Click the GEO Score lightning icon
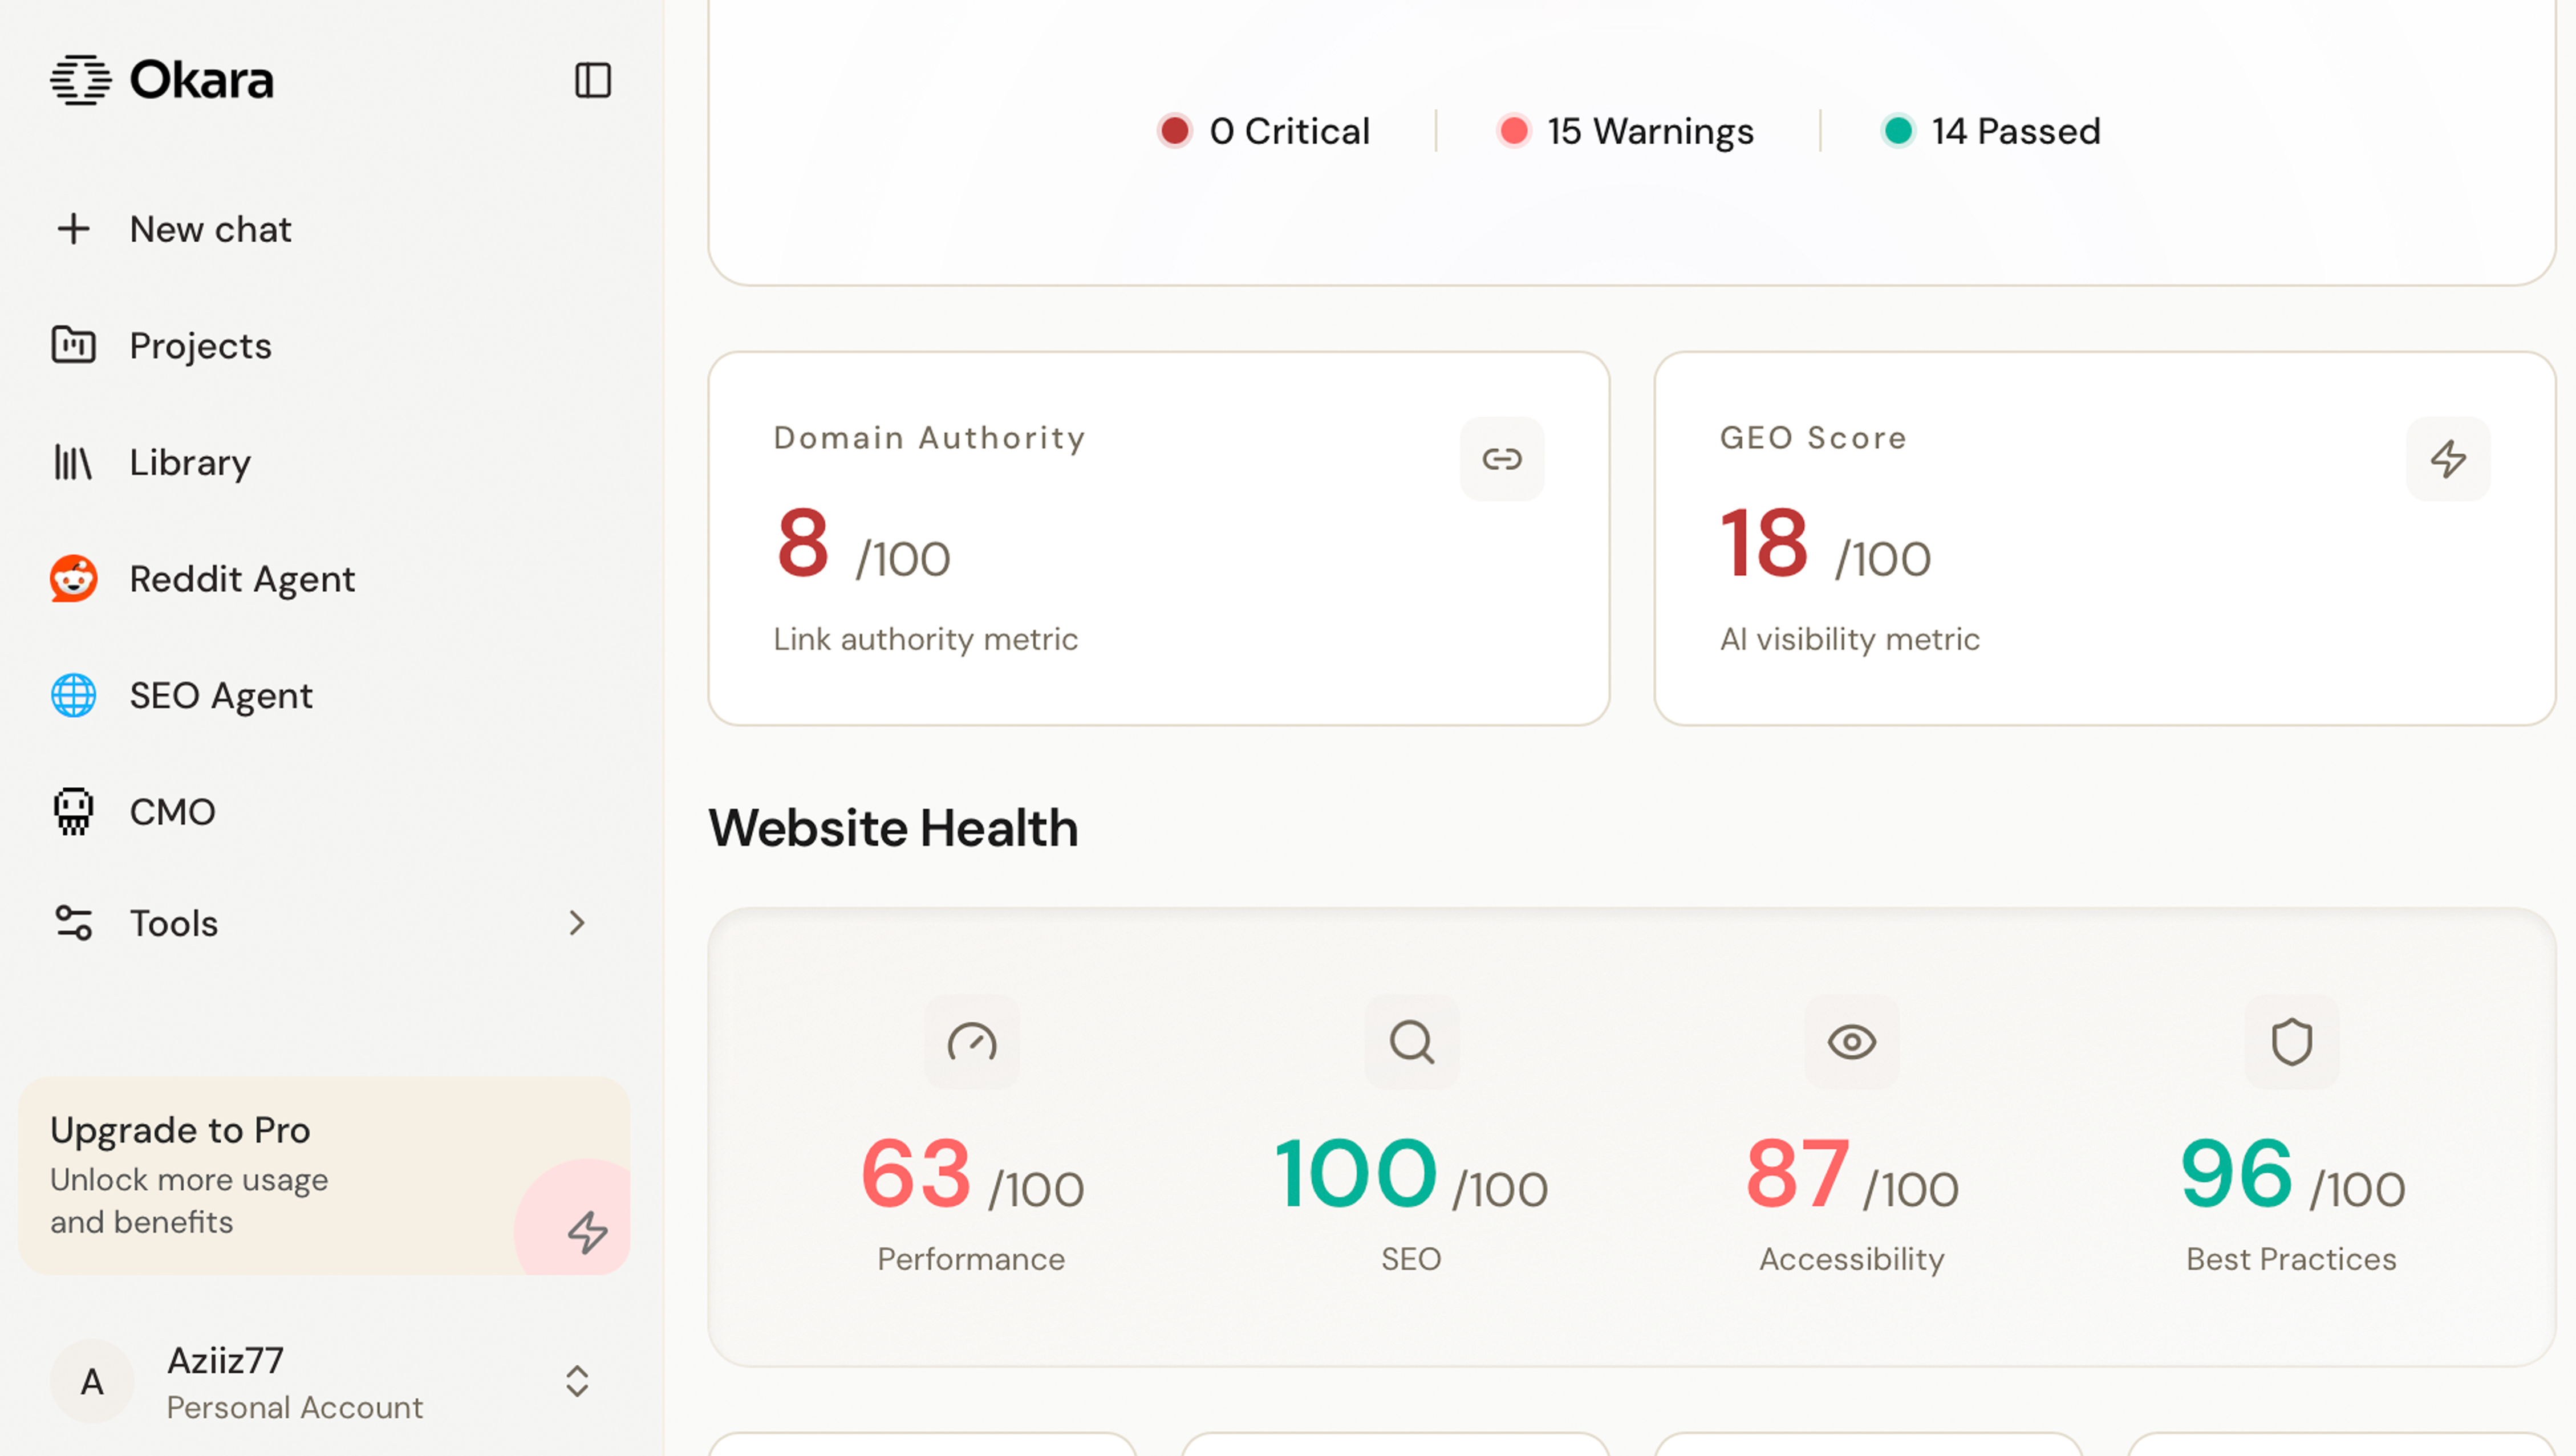The height and width of the screenshot is (1456, 2576). click(x=2447, y=459)
